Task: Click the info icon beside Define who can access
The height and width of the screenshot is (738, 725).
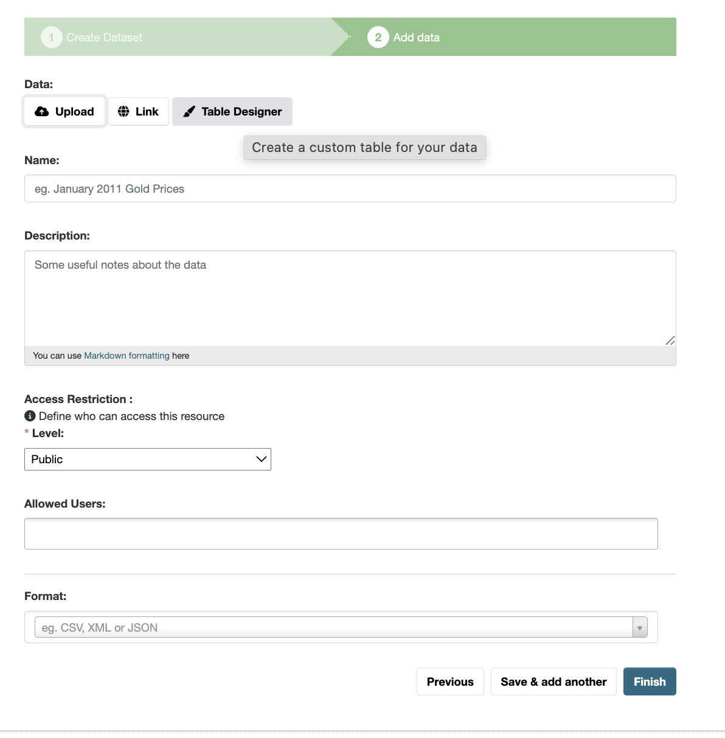Action: [30, 416]
